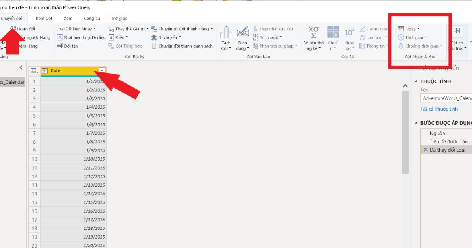This screenshot has width=472, height=248.
Task: Select row number 18
Action: point(35,228)
